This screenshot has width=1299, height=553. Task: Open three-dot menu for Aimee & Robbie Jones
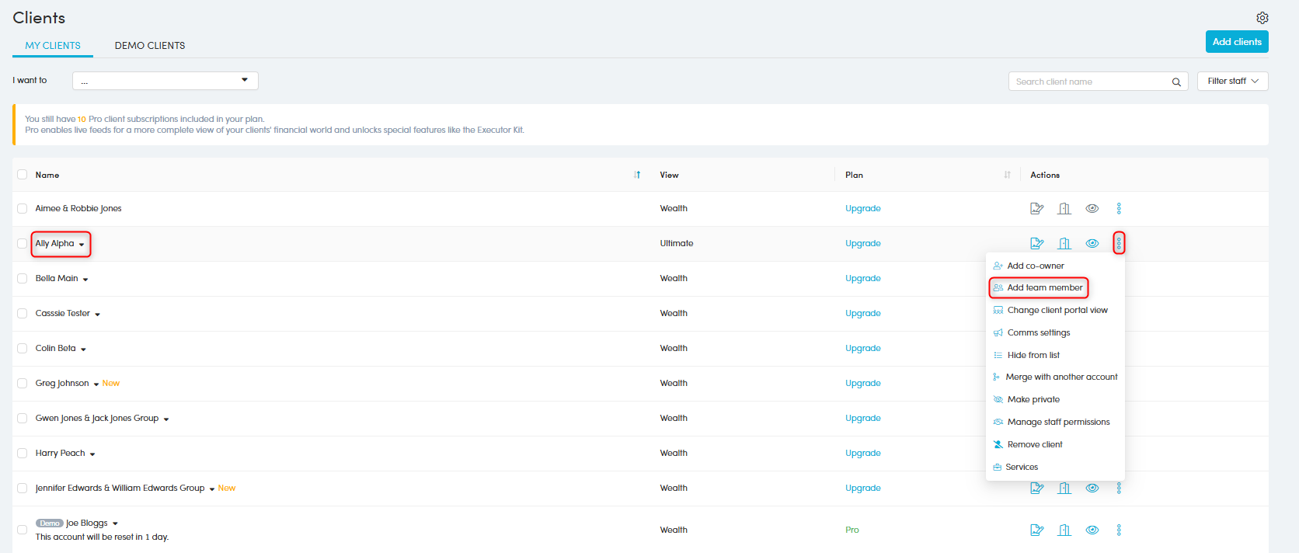pyautogui.click(x=1119, y=208)
